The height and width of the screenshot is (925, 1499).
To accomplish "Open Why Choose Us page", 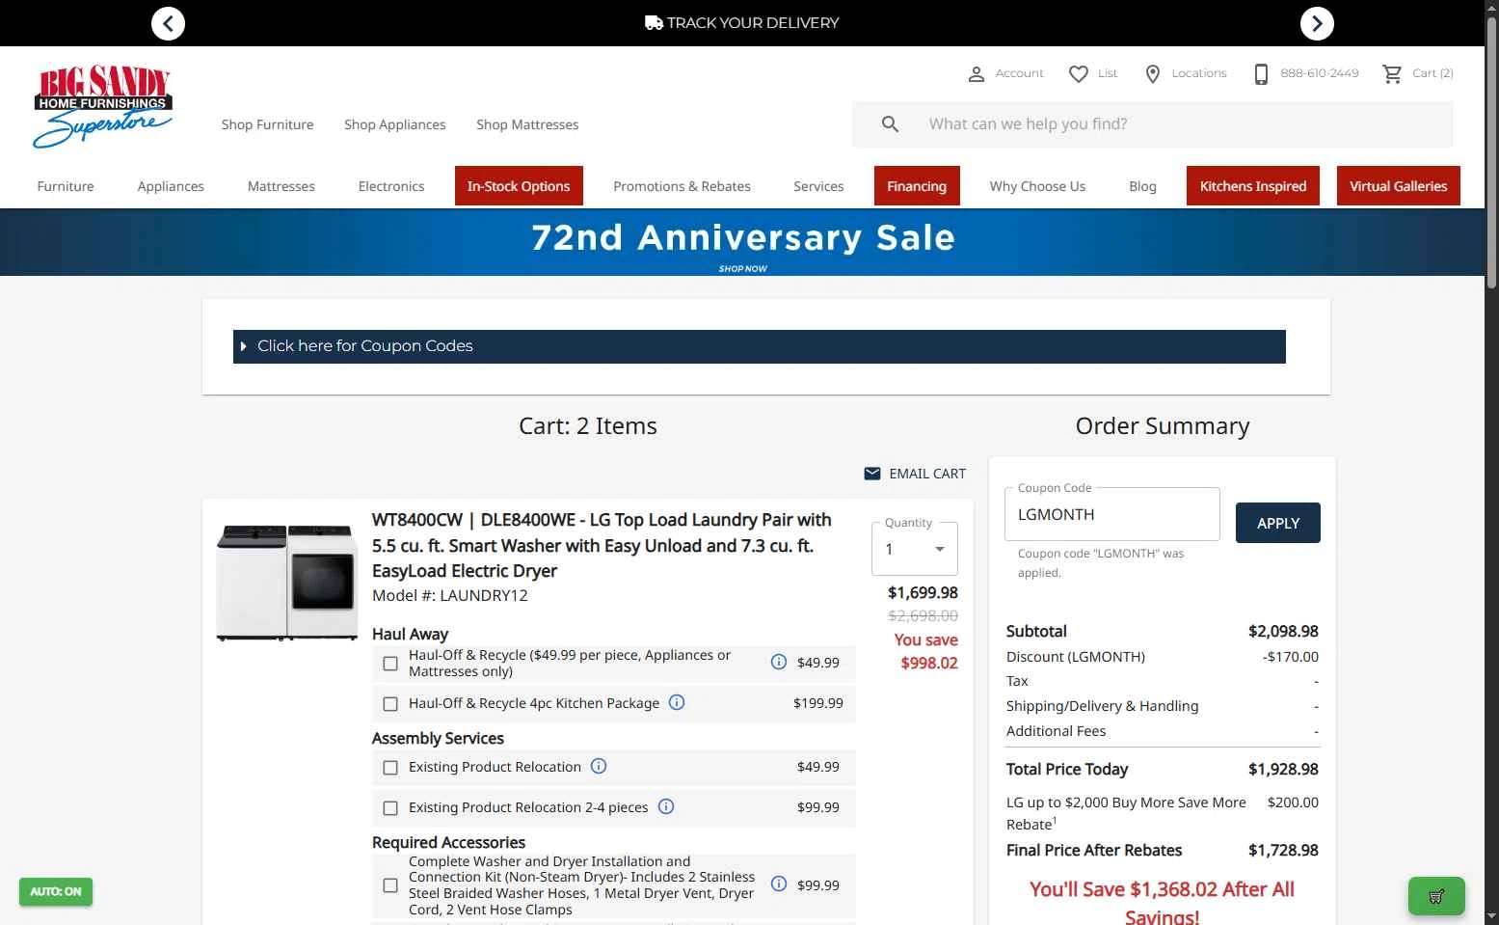I will tap(1037, 186).
